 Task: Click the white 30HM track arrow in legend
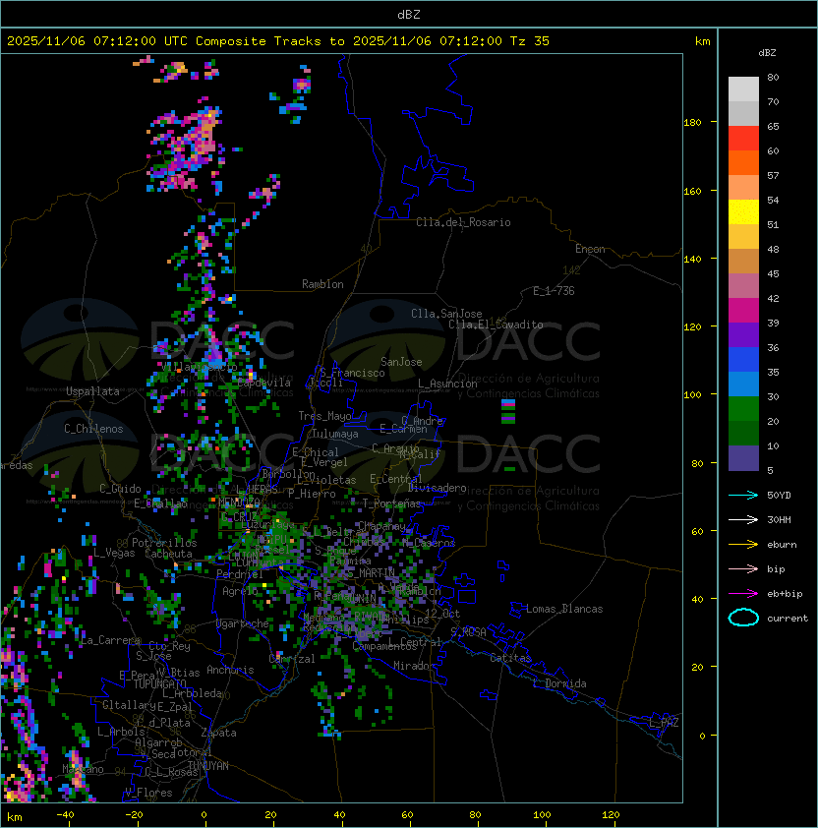[743, 519]
